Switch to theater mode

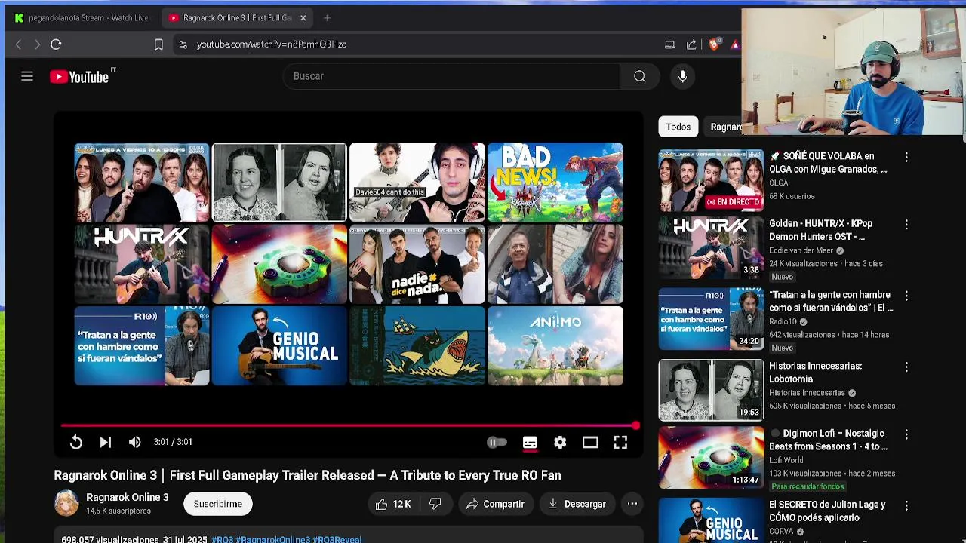[590, 443]
